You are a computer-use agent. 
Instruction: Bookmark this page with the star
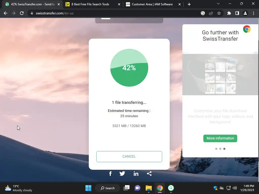(x=219, y=13)
